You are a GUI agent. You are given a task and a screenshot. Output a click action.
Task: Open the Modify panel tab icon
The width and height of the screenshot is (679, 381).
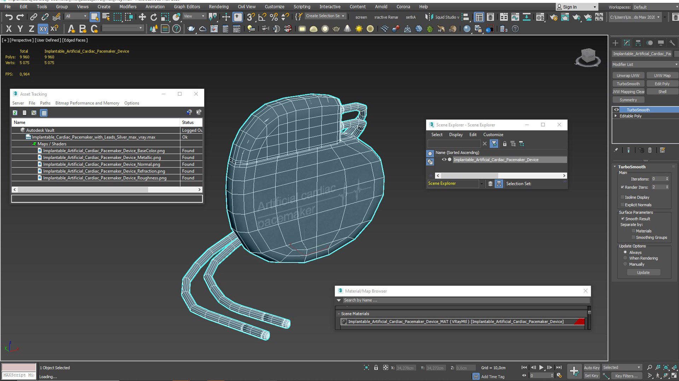pyautogui.click(x=627, y=43)
